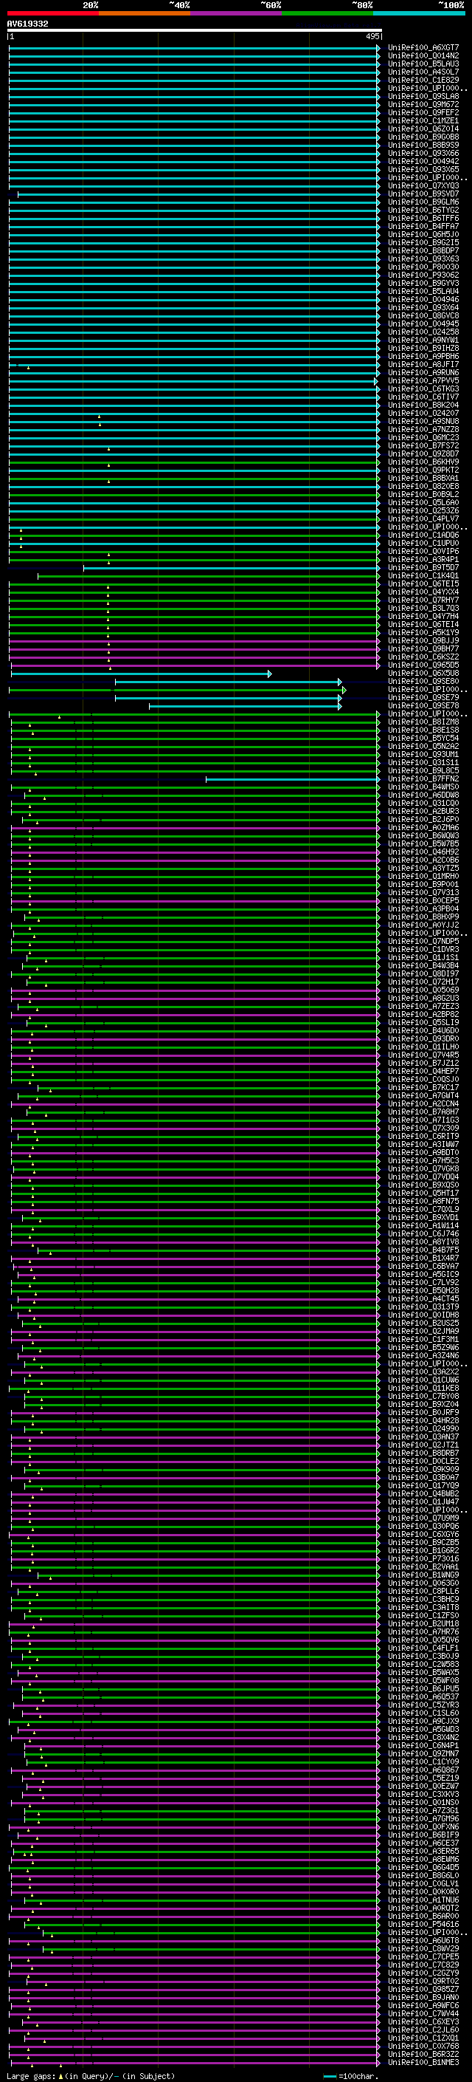Click the Large gaps legend text
472x2082 pixels.
[91, 2075]
